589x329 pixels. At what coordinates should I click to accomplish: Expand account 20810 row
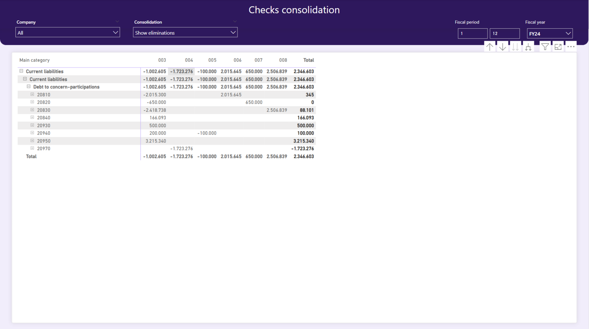point(32,94)
